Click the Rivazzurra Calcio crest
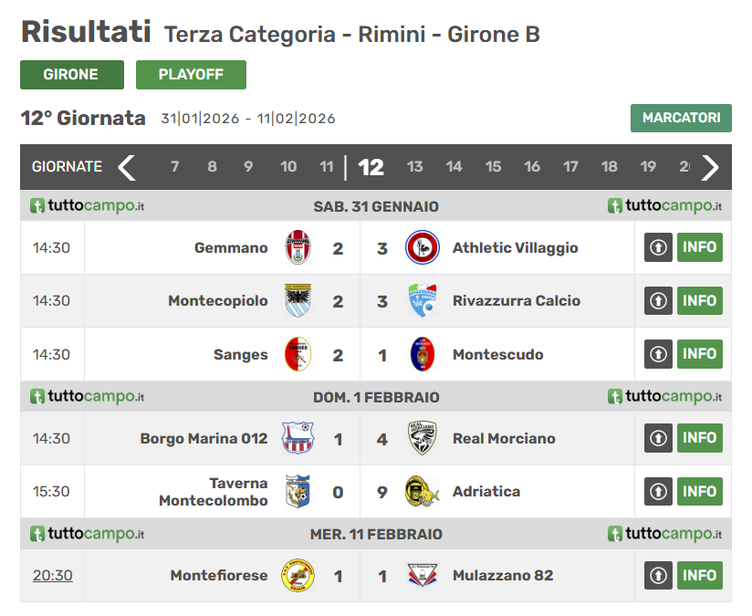The width and height of the screenshot is (752, 616). [x=422, y=301]
